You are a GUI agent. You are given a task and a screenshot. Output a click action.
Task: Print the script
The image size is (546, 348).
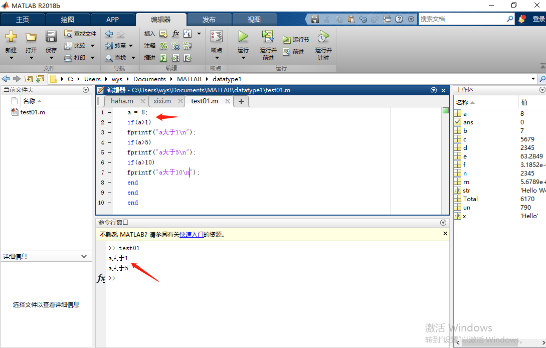point(78,57)
